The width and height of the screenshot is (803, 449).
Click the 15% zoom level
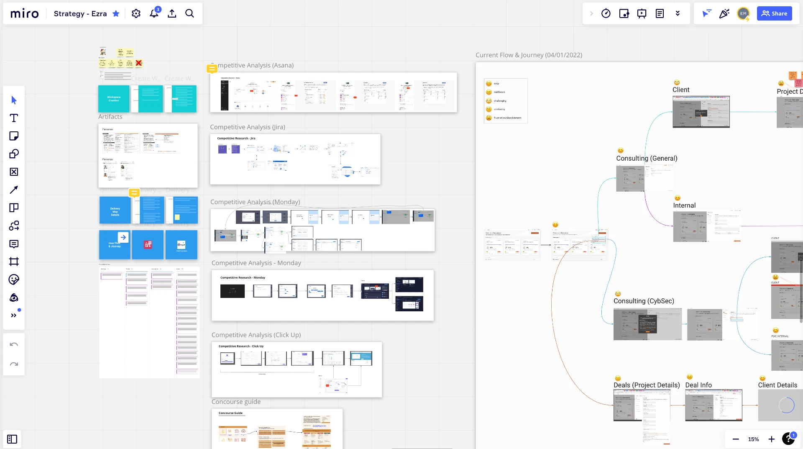754,439
